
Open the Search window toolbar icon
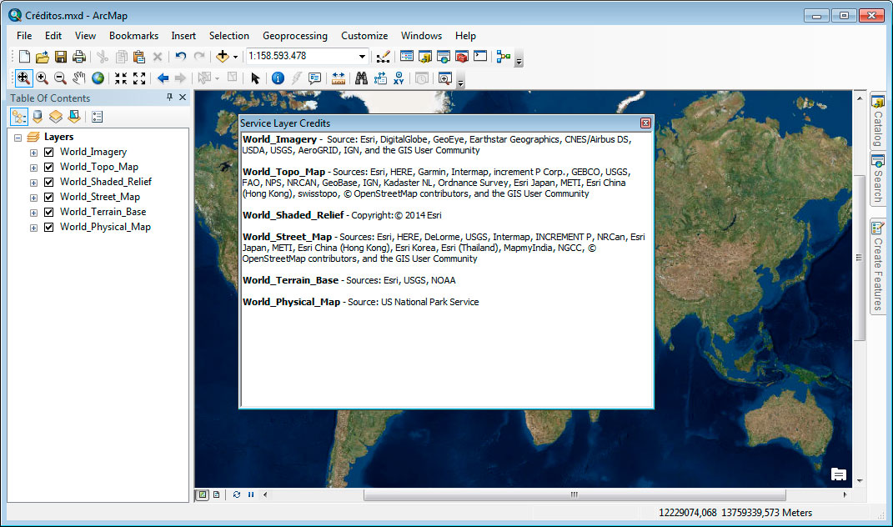tap(443, 57)
